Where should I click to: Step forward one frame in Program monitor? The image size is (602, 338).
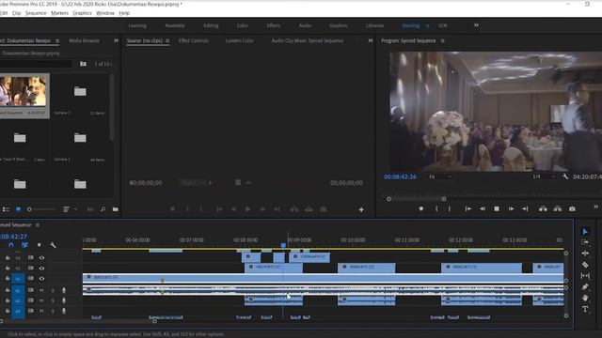511,208
